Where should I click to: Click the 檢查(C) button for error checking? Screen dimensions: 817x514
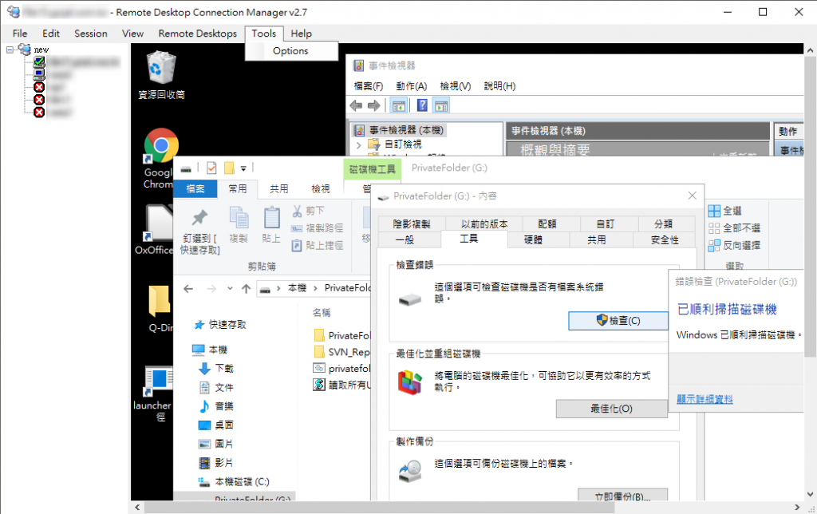tap(618, 321)
